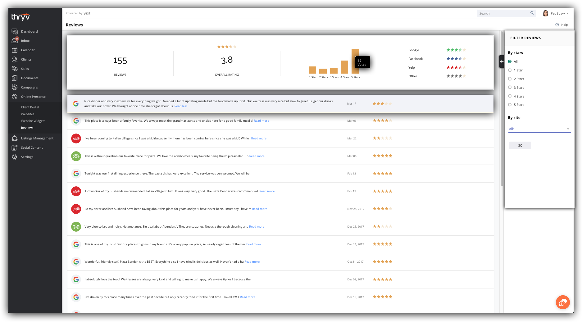The width and height of the screenshot is (582, 322).
Task: Click the Other site rating row
Action: click(437, 76)
